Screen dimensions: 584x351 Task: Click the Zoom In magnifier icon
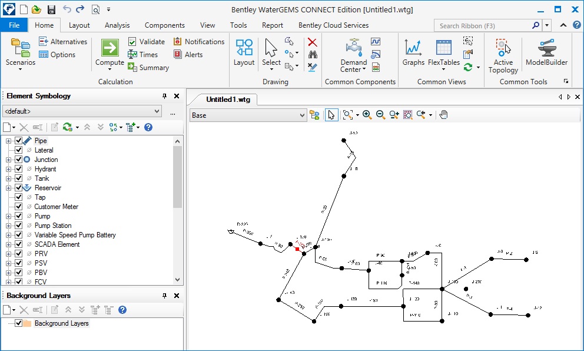pos(367,115)
